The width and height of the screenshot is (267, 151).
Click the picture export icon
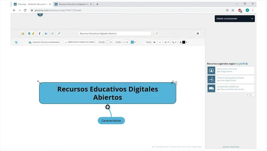coord(46,33)
